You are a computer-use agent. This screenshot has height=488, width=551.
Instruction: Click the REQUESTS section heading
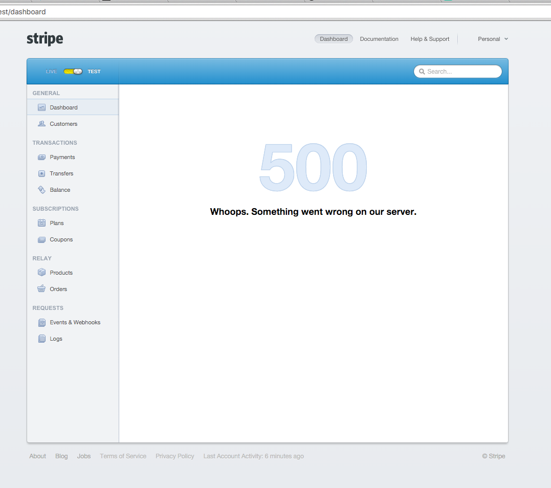tap(48, 308)
